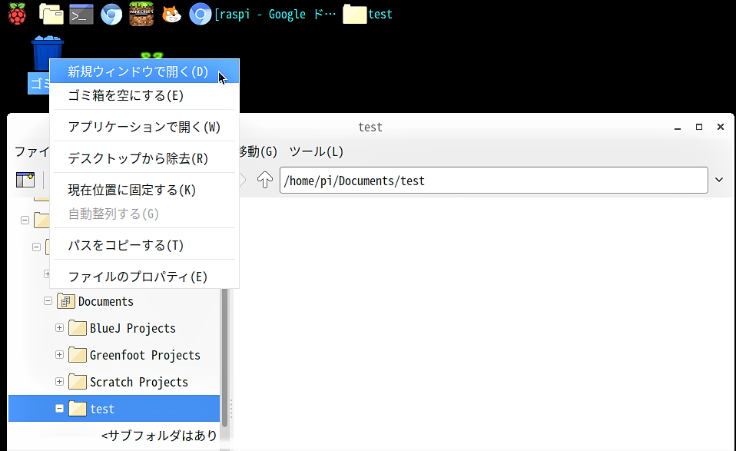Click the Greenfoot Projects folder icon
Viewport: 736px width, 451px height.
click(x=78, y=355)
